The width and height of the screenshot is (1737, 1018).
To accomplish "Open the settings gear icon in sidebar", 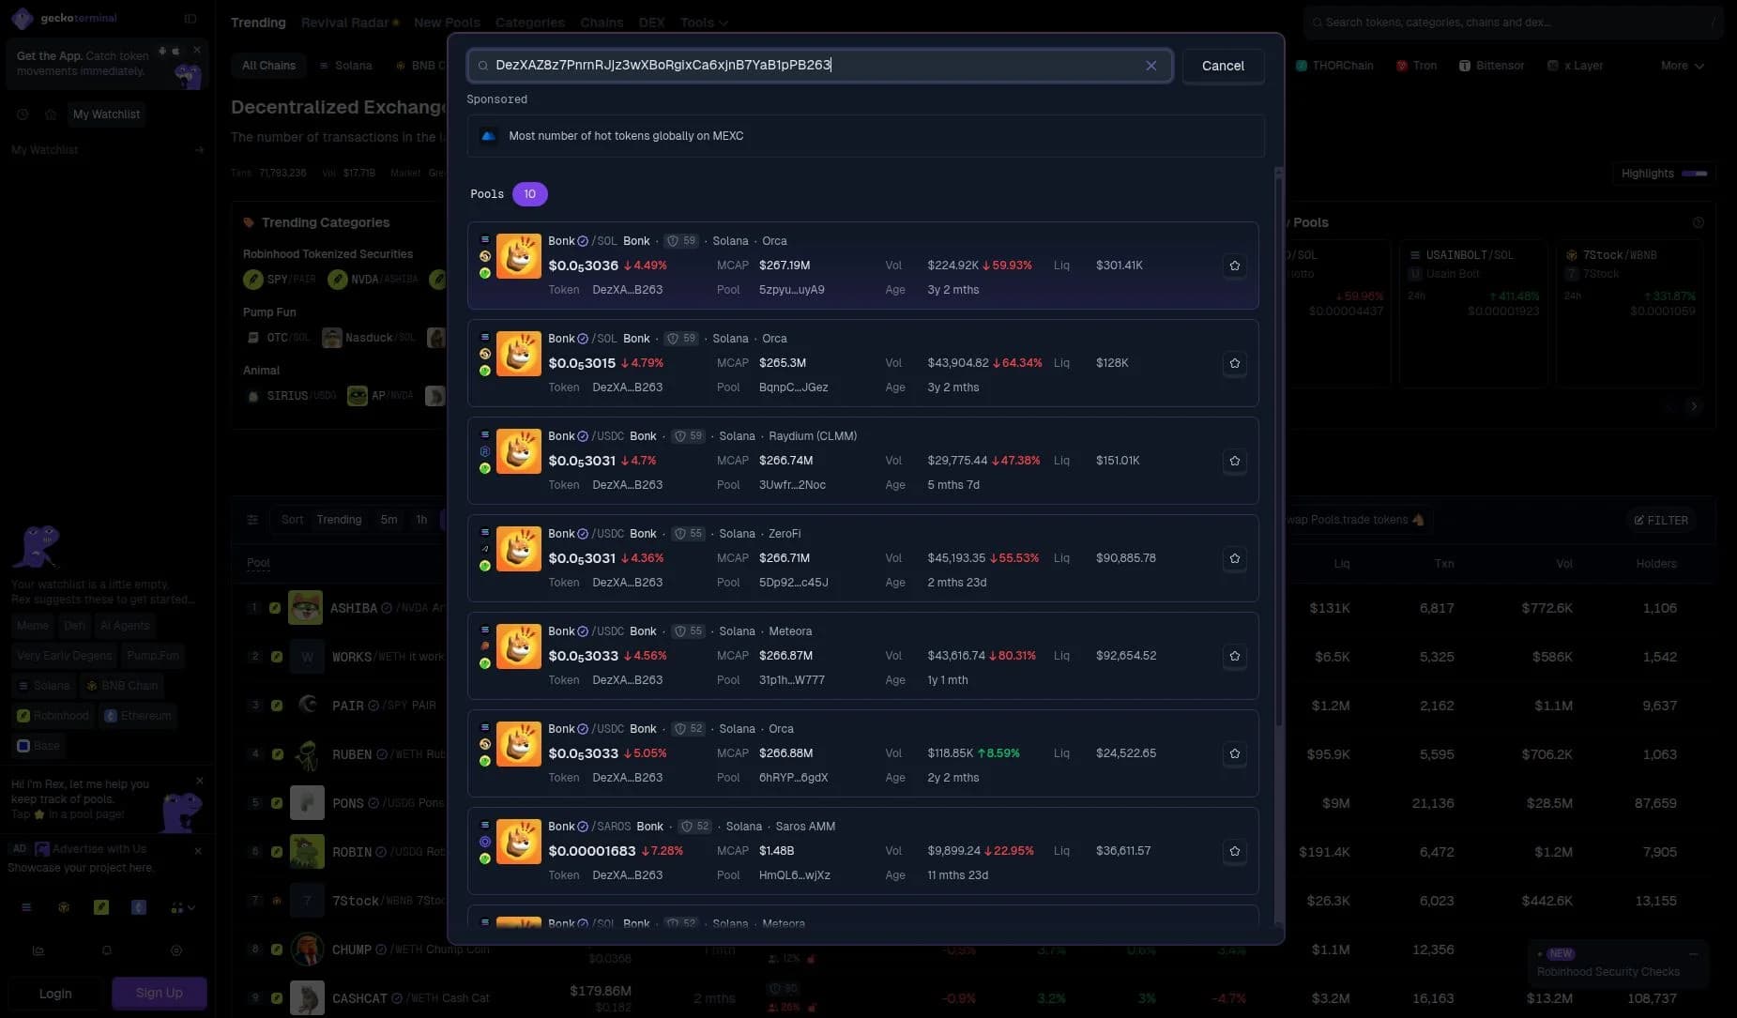I will pyautogui.click(x=175, y=950).
